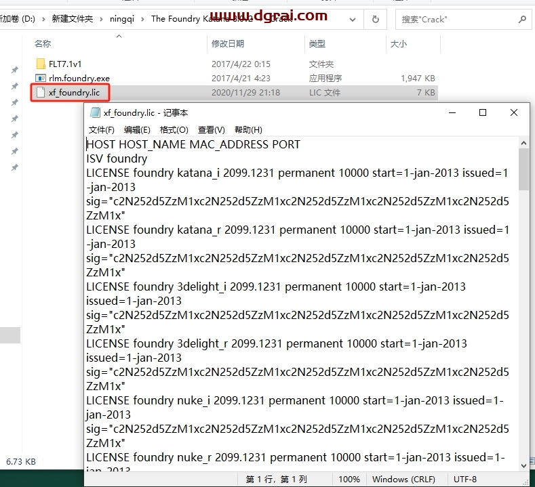
Task: Sort files by 修改日期 column header
Action: click(228, 43)
